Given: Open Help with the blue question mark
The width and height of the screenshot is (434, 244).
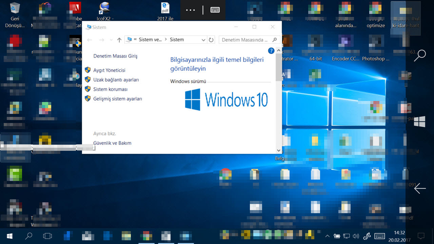Looking at the screenshot, I should click(x=271, y=51).
